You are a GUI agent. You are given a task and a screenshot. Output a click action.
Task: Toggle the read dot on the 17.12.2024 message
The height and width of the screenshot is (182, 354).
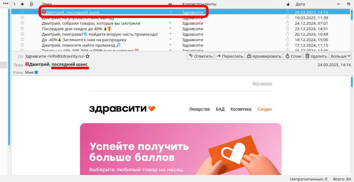coord(170,45)
